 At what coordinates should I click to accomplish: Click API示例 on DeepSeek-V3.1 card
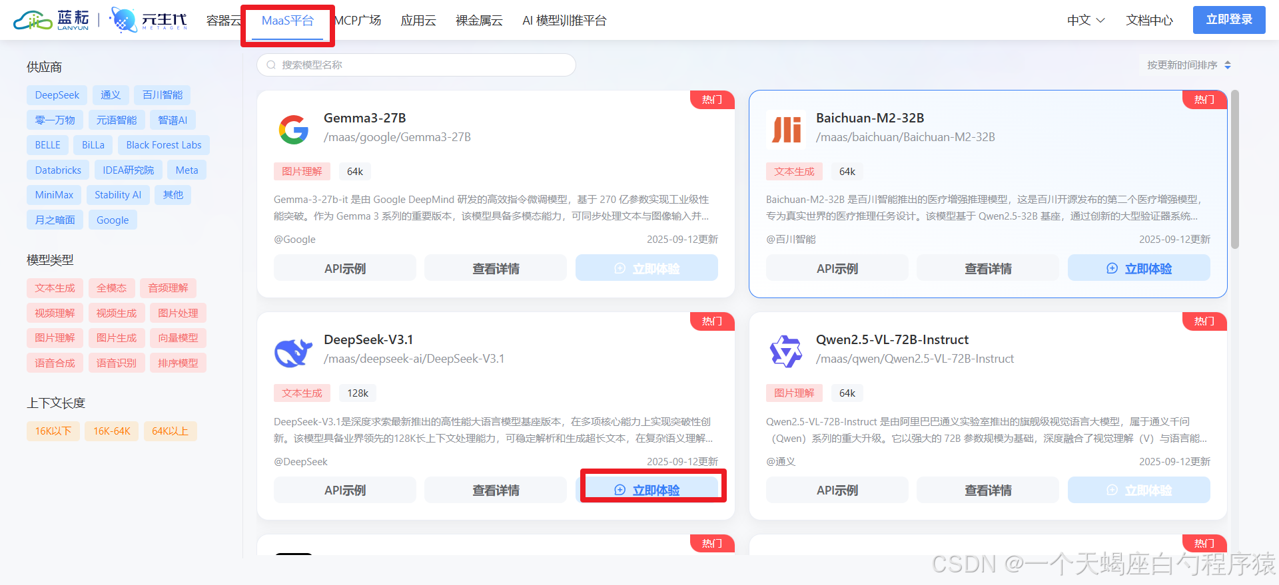tap(345, 490)
